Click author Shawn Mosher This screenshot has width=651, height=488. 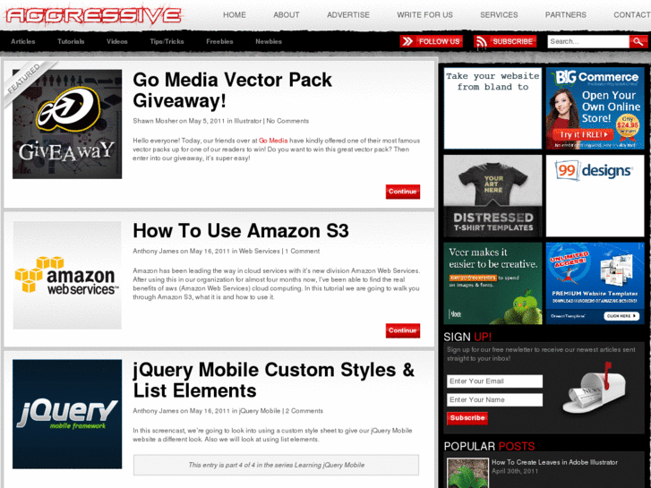[155, 121]
